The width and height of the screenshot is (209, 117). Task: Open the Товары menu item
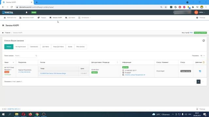click(x=42, y=18)
